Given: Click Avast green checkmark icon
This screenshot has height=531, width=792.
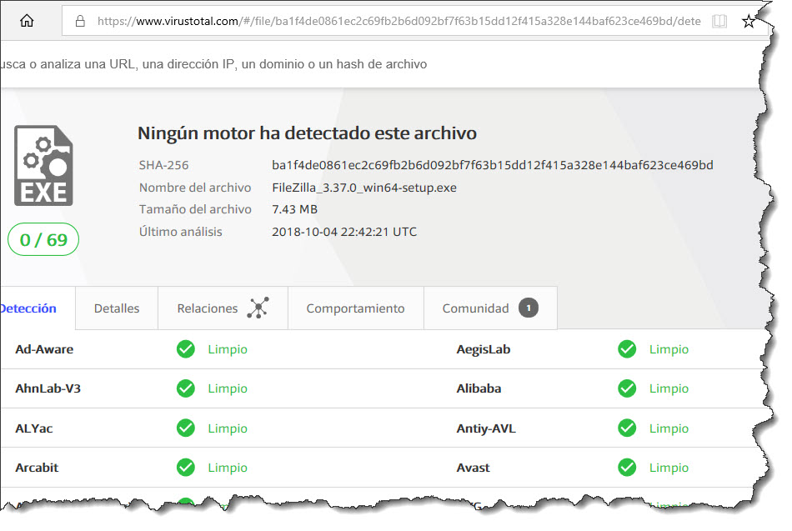Looking at the screenshot, I should tap(627, 468).
